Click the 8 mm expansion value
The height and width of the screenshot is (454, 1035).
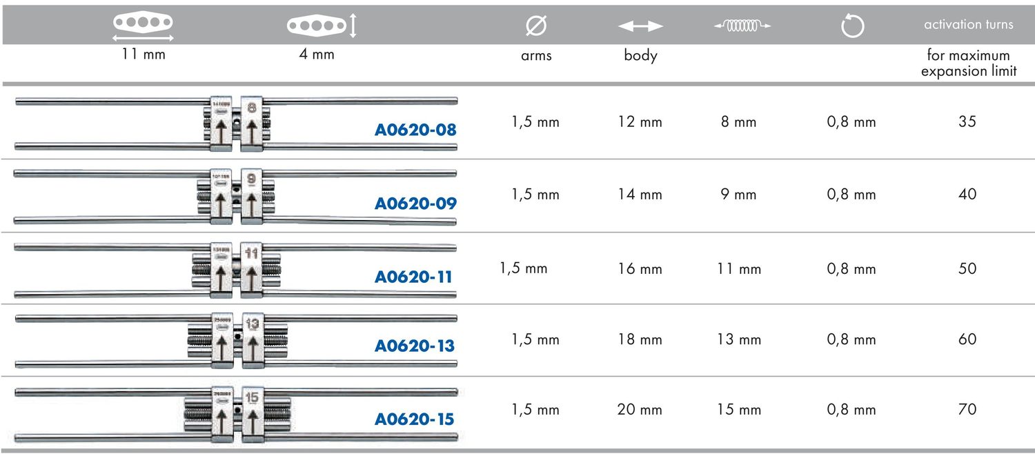(x=738, y=122)
